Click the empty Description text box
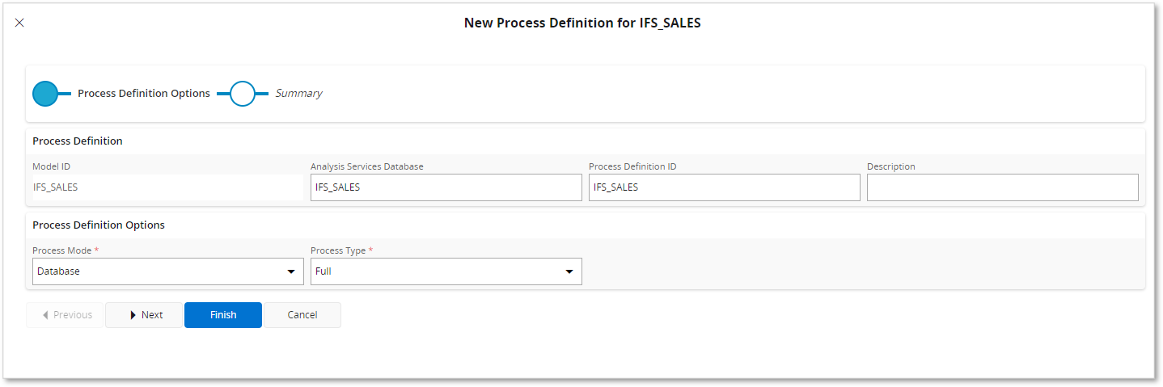 [x=1002, y=187]
